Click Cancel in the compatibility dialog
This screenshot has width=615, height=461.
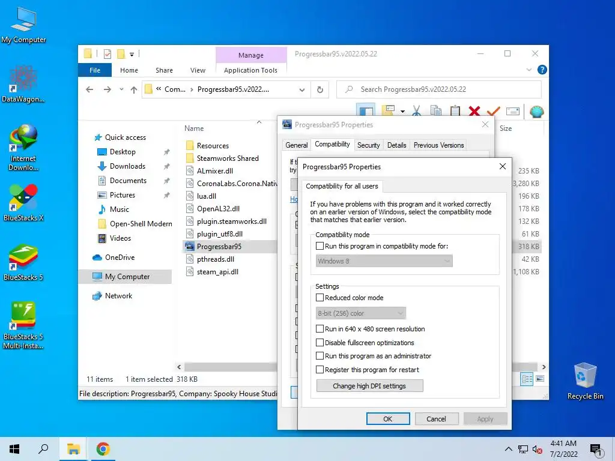point(436,418)
